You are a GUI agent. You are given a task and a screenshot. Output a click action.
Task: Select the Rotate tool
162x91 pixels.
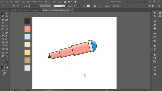tap(3, 33)
